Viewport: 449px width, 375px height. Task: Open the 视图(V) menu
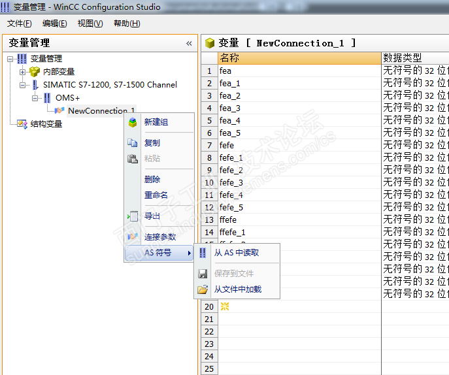90,24
